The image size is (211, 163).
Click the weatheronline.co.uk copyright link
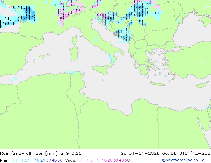[183, 160]
